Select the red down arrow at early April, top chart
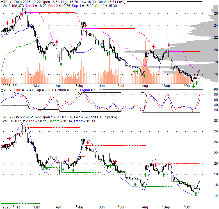 pyautogui.click(x=57, y=42)
